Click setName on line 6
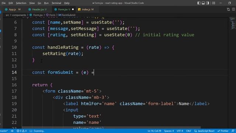The height and width of the screenshot is (133, 236). click(x=72, y=22)
